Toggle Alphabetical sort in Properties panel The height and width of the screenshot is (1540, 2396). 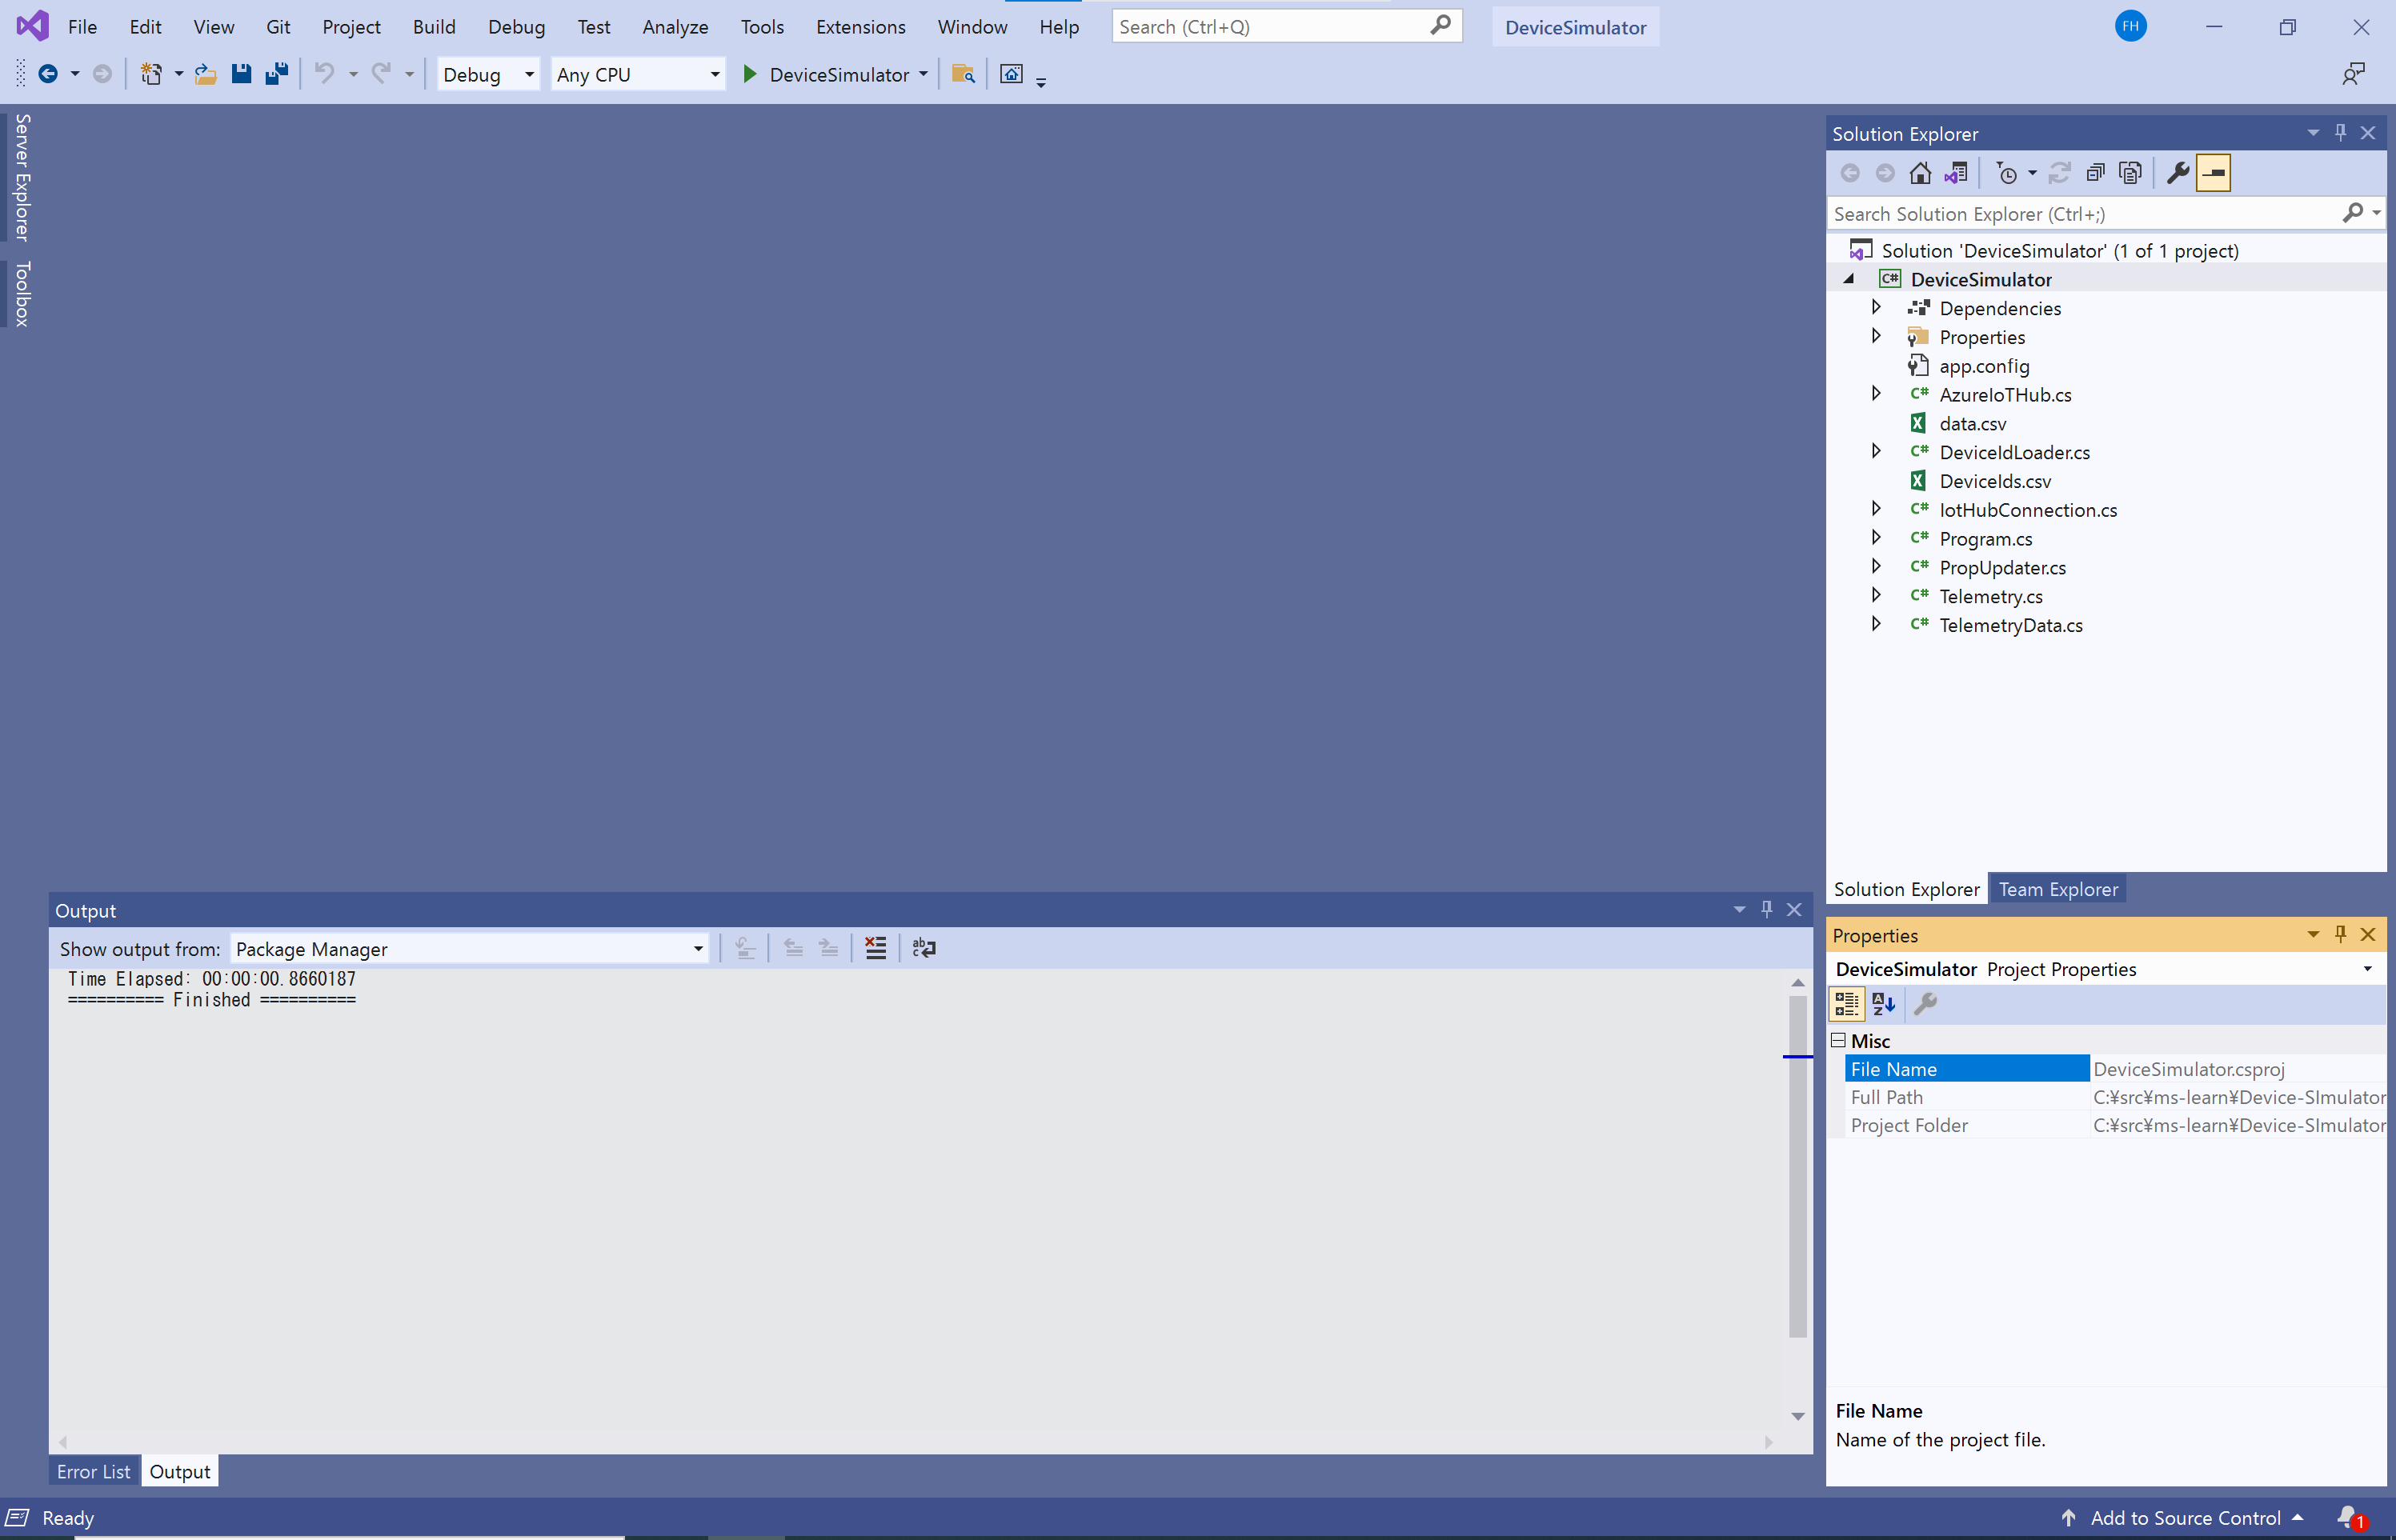point(1884,1003)
